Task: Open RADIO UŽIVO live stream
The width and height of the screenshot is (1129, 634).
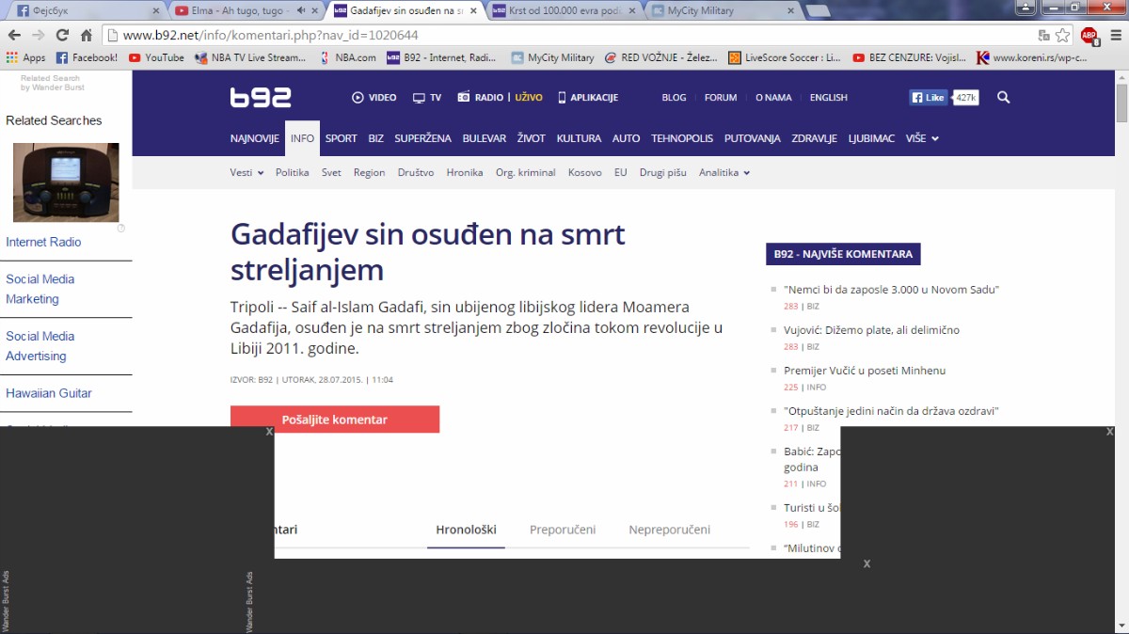Action: click(x=500, y=97)
